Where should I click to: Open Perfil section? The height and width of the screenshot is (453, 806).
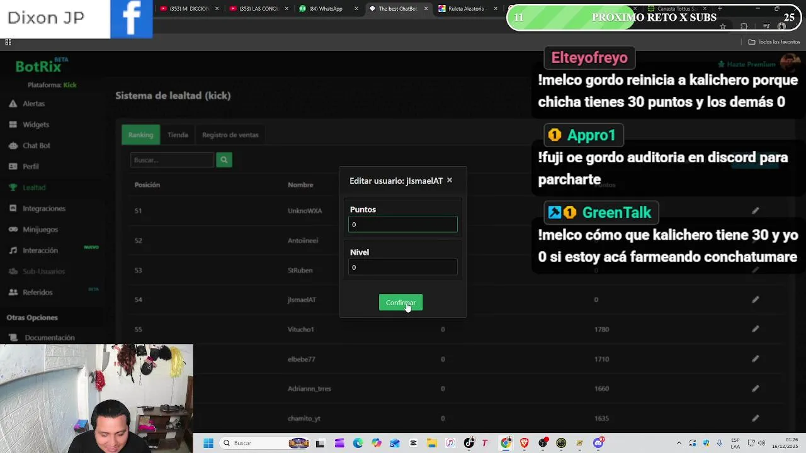[24, 167]
